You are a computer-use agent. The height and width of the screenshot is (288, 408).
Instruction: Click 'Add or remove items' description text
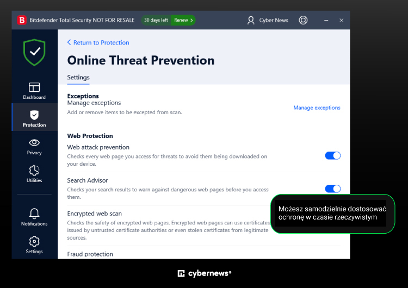click(x=125, y=112)
